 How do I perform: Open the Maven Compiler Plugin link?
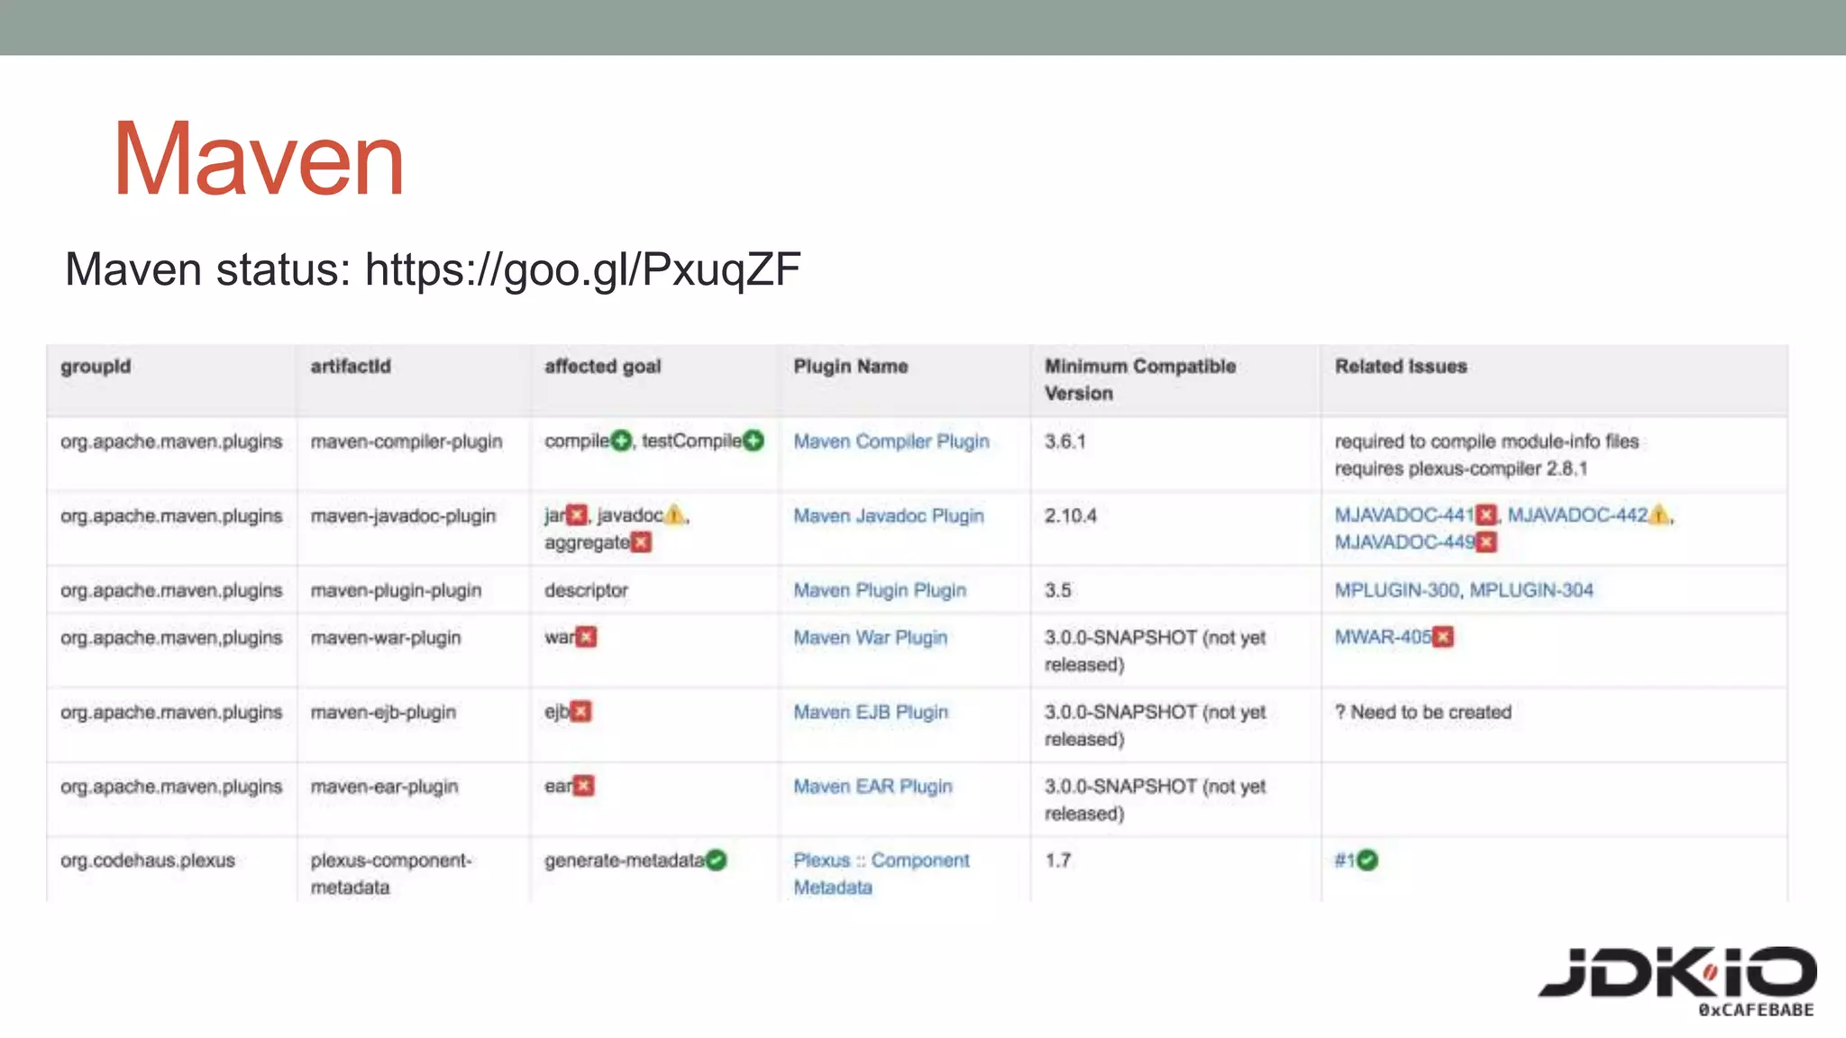[891, 442]
